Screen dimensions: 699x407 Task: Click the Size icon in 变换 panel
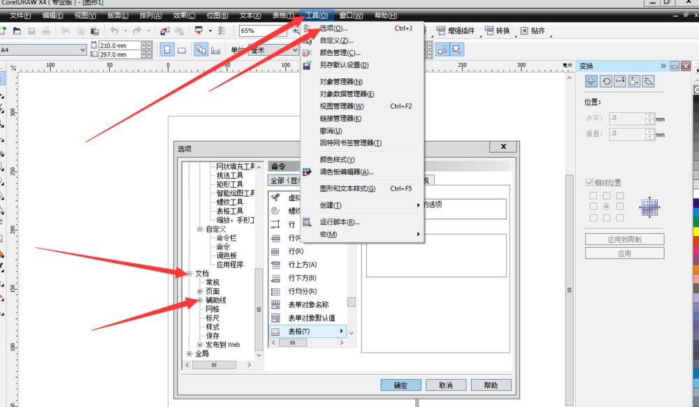tap(634, 81)
